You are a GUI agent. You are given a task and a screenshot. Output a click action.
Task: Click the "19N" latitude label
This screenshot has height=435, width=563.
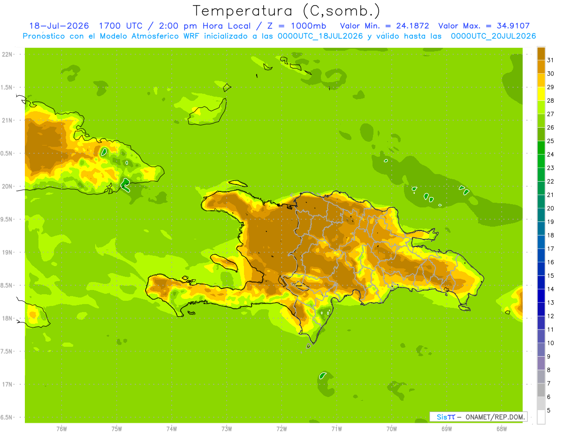7,252
